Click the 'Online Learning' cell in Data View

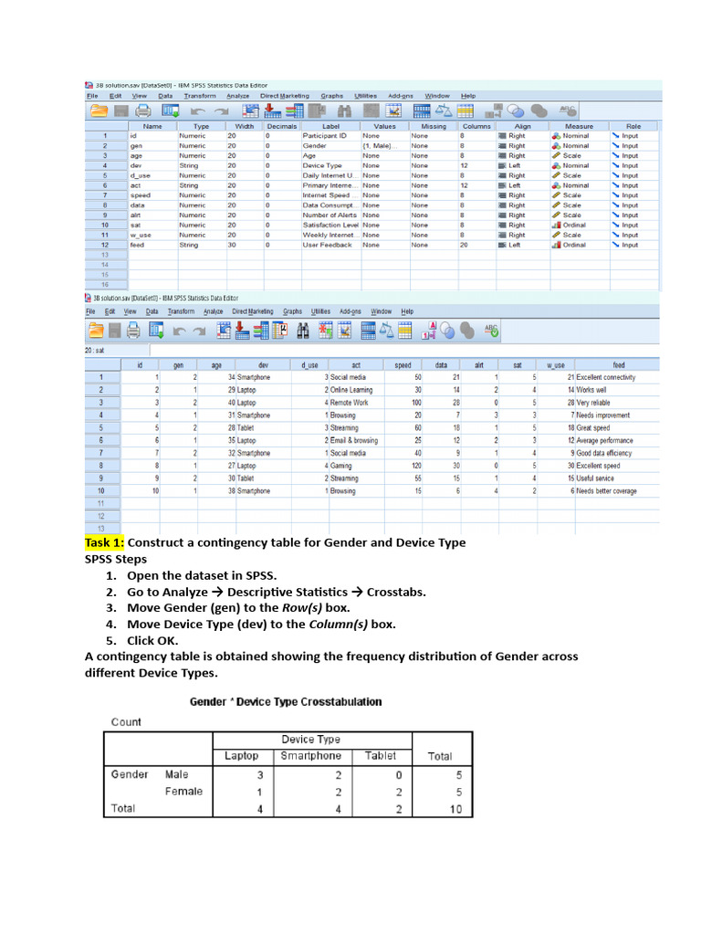[357, 390]
